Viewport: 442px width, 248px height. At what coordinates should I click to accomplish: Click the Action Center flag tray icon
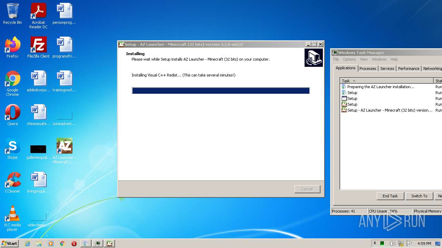coord(410,244)
